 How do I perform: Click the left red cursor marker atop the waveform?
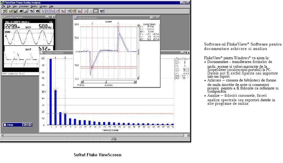[92, 24]
